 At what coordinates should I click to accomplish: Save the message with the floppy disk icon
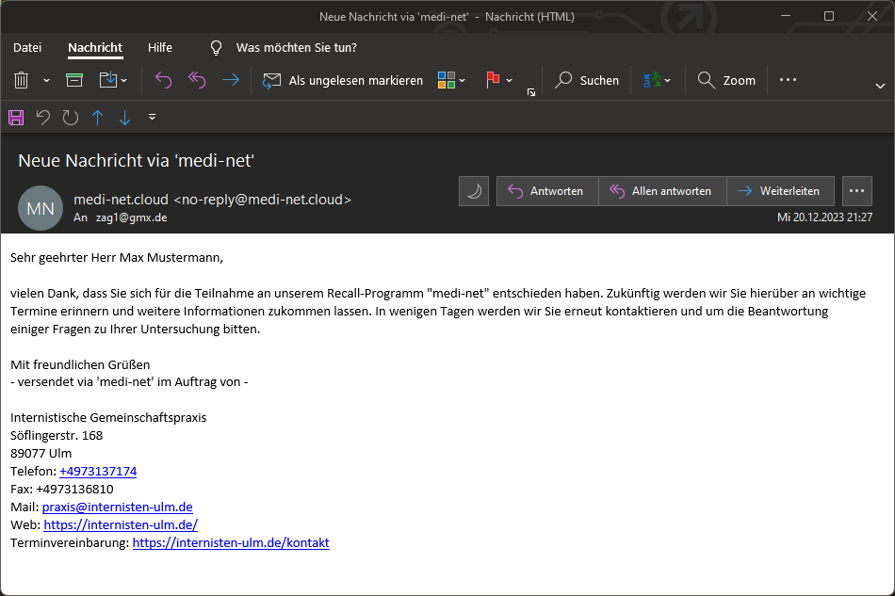click(x=16, y=118)
